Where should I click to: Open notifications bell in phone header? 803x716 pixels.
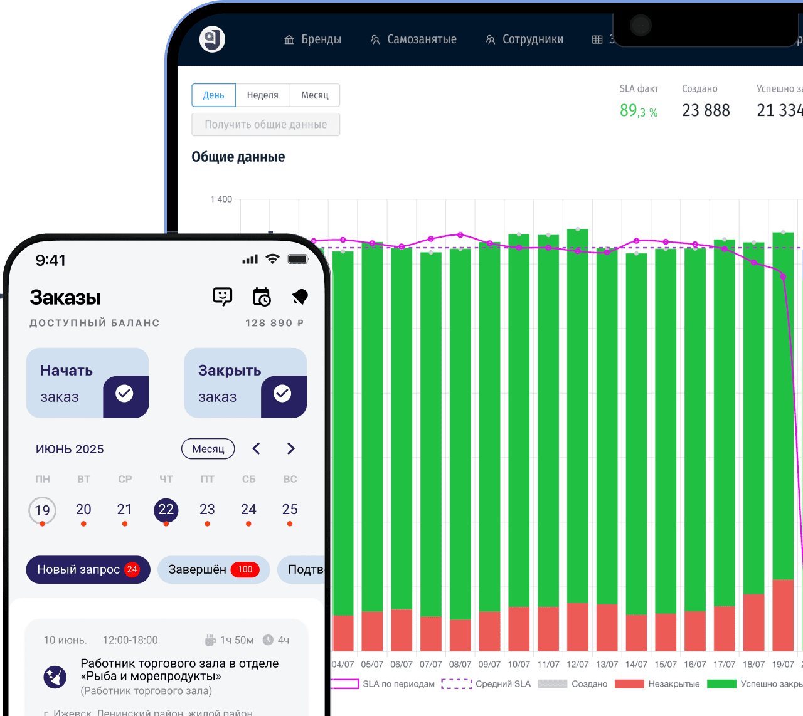pyautogui.click(x=300, y=297)
